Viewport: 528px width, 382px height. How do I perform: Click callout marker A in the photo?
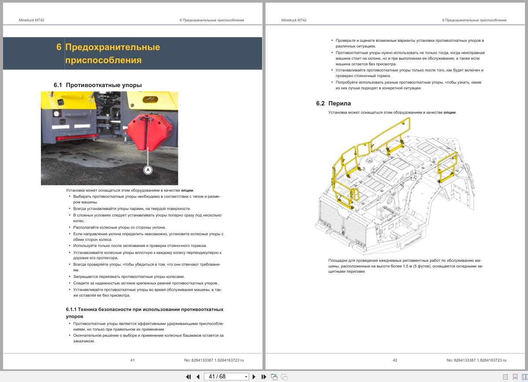[x=148, y=170]
